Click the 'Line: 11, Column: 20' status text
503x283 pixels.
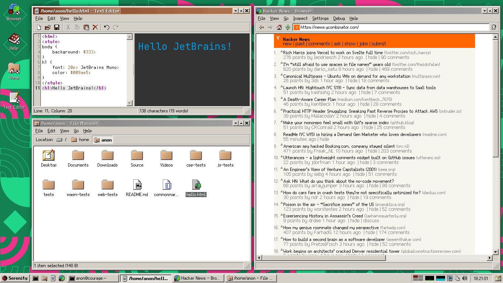click(53, 111)
